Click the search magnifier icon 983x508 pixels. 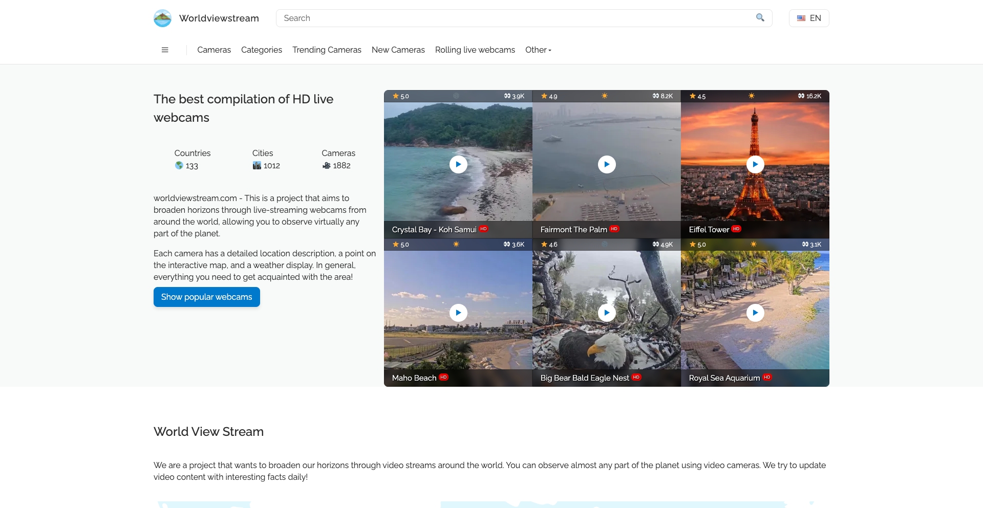point(760,18)
